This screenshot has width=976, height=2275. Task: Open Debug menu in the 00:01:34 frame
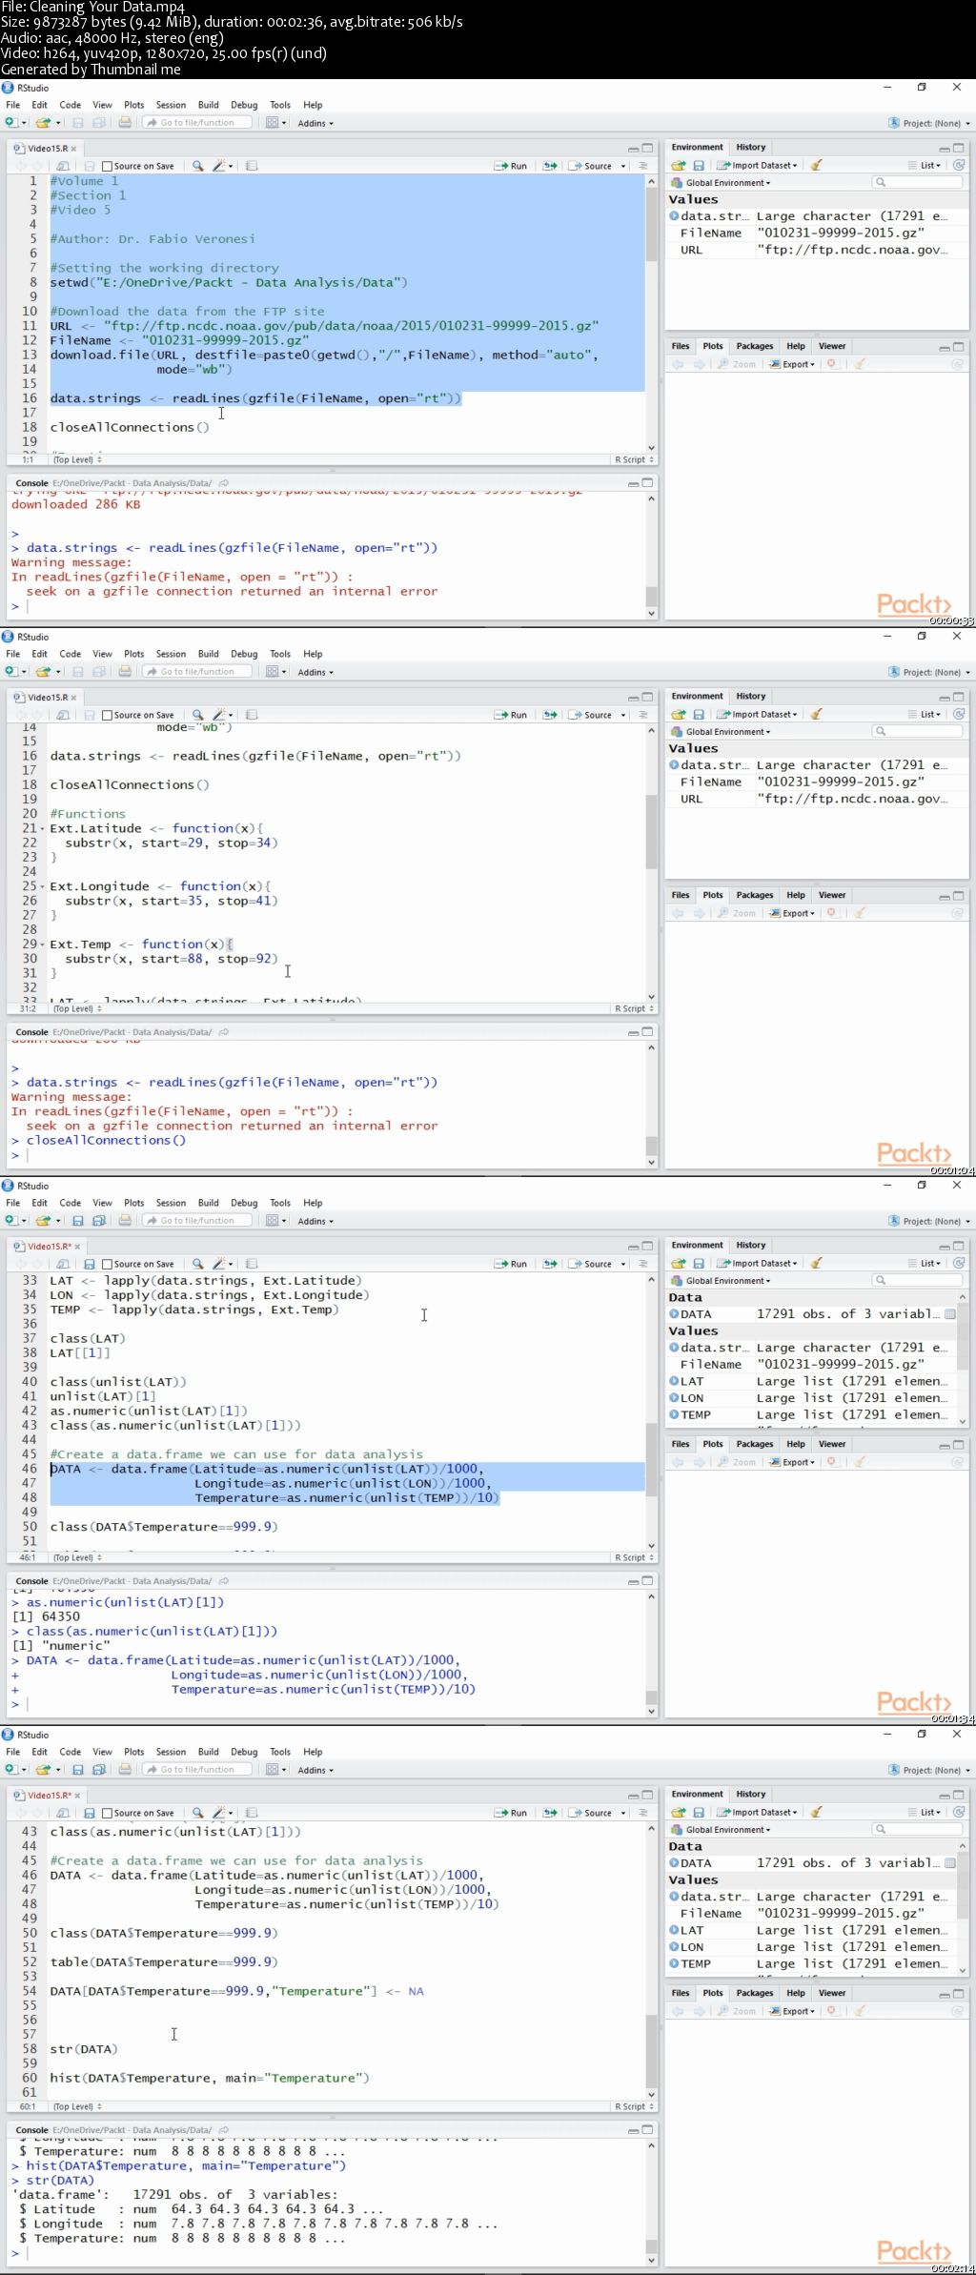(x=244, y=1203)
